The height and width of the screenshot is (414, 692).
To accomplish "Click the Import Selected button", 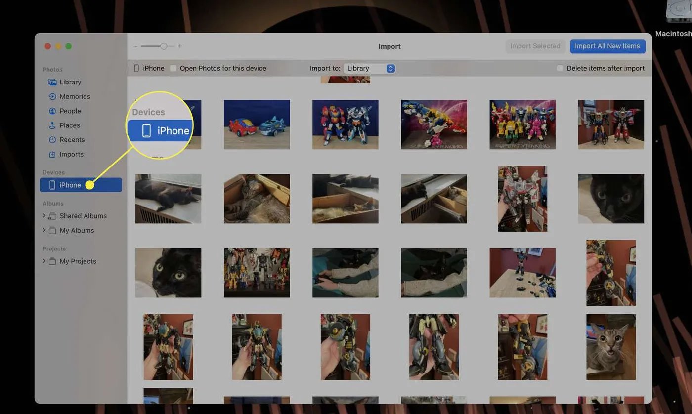I will pyautogui.click(x=535, y=46).
